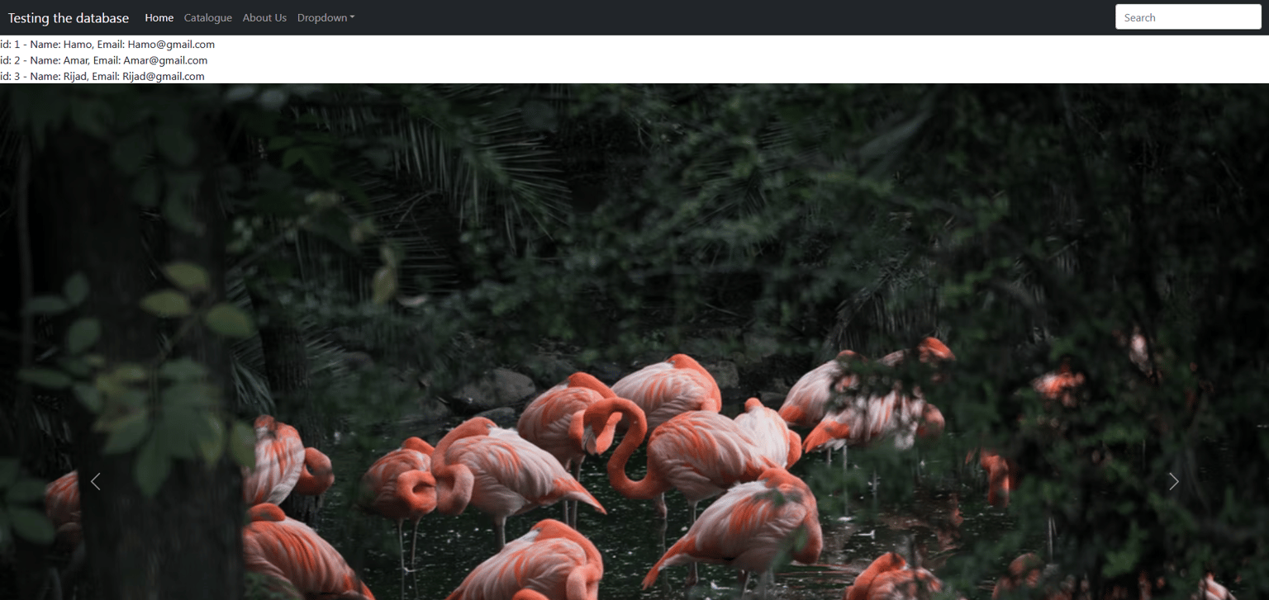1269x600 pixels.
Task: Open the Home nav link
Action: 159,17
